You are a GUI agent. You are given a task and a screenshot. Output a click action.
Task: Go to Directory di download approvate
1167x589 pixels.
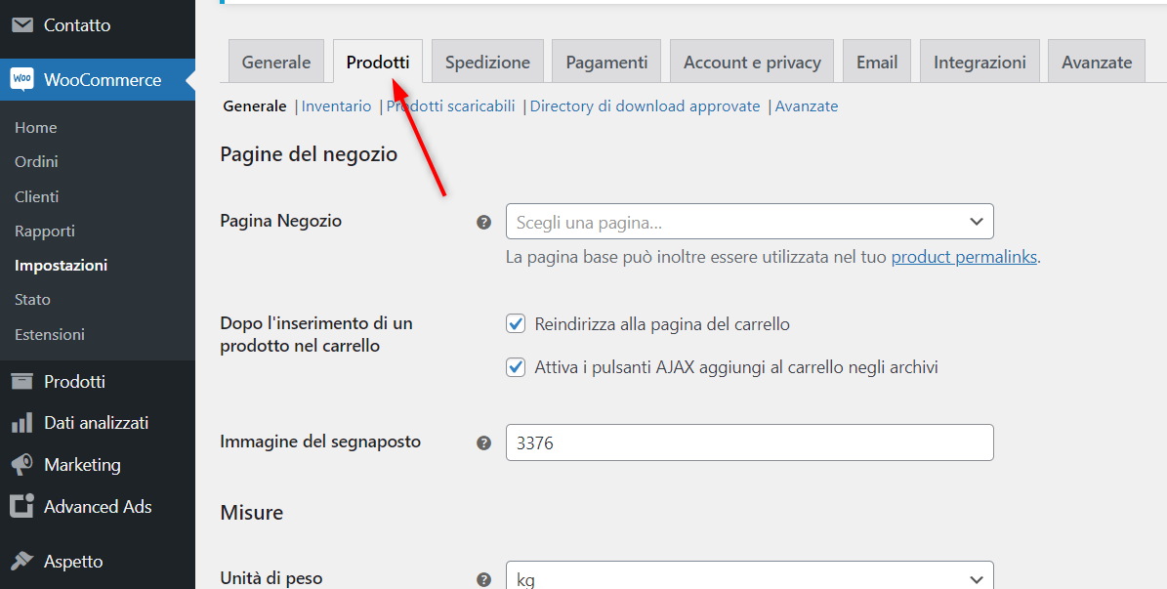coord(645,105)
